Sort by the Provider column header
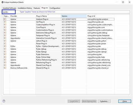Viewport: 133px width, 105px height. 22,16
